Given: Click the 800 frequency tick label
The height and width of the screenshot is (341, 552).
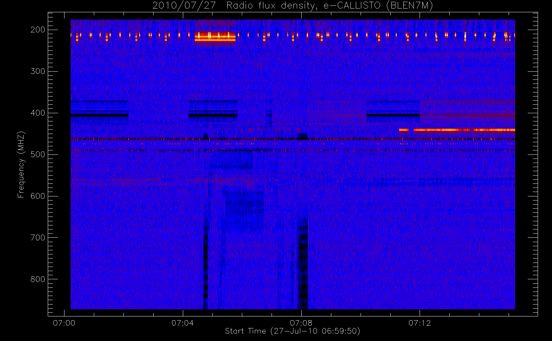Looking at the screenshot, I should [x=38, y=279].
